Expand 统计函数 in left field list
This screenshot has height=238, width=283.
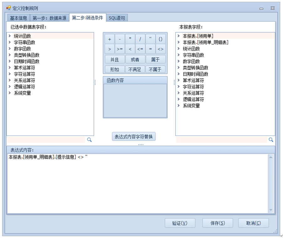tap(10, 36)
